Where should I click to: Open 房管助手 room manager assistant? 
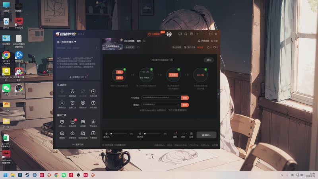72,134
